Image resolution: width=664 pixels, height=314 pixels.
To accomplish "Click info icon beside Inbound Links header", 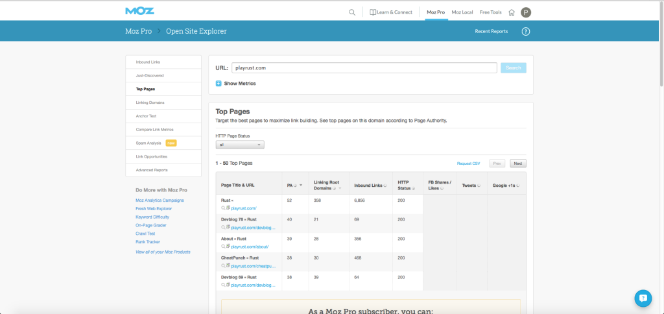I will coord(386,186).
